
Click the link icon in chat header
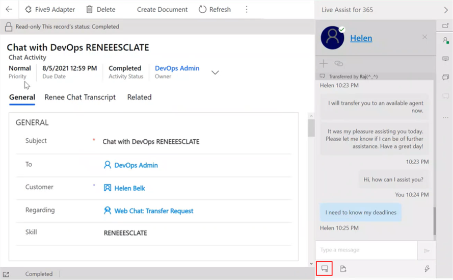338,63
